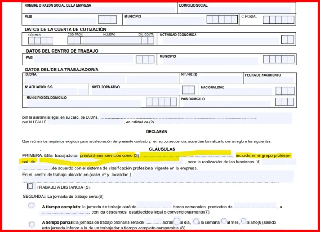Viewport: 320px width, 232px height.
Task: Click the 'realización de las funciones (4)' line
Action: tap(277, 162)
